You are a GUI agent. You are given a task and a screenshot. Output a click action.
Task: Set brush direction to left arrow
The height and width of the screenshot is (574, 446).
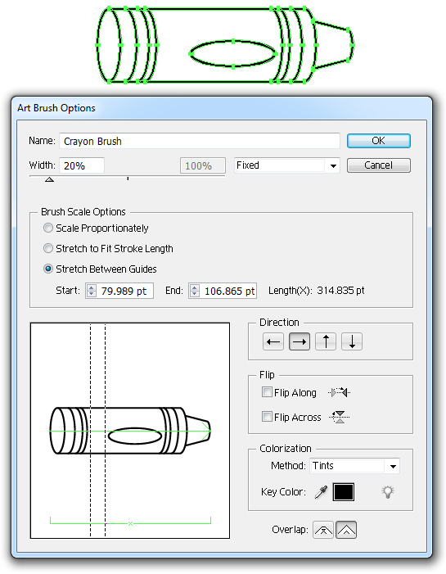point(273,341)
